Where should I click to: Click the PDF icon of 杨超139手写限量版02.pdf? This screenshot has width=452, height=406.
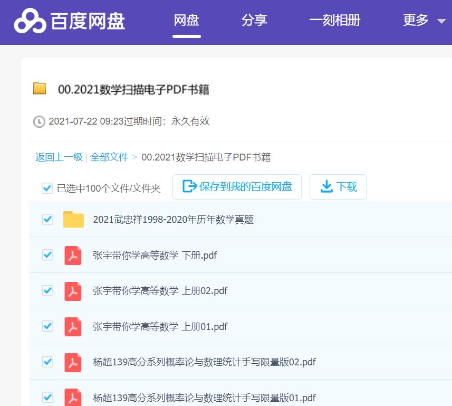(x=73, y=362)
